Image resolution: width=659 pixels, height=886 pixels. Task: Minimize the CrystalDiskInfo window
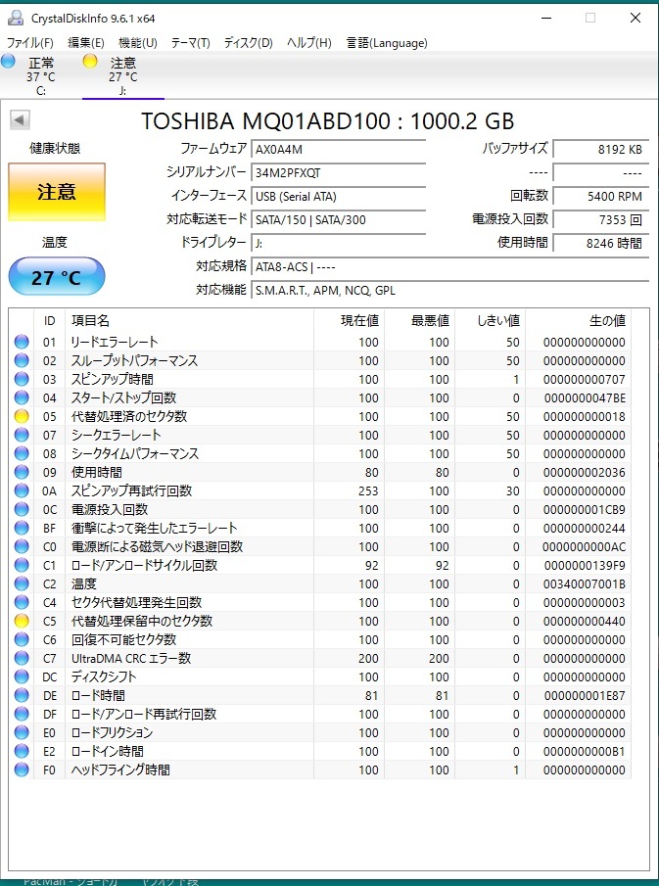pos(546,18)
